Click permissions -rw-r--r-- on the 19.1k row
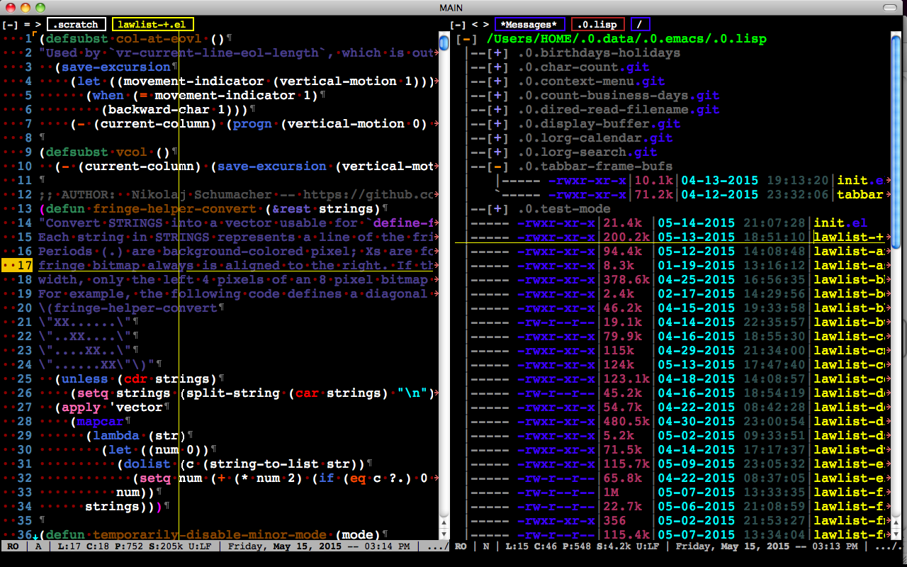This screenshot has width=907, height=567. click(556, 322)
